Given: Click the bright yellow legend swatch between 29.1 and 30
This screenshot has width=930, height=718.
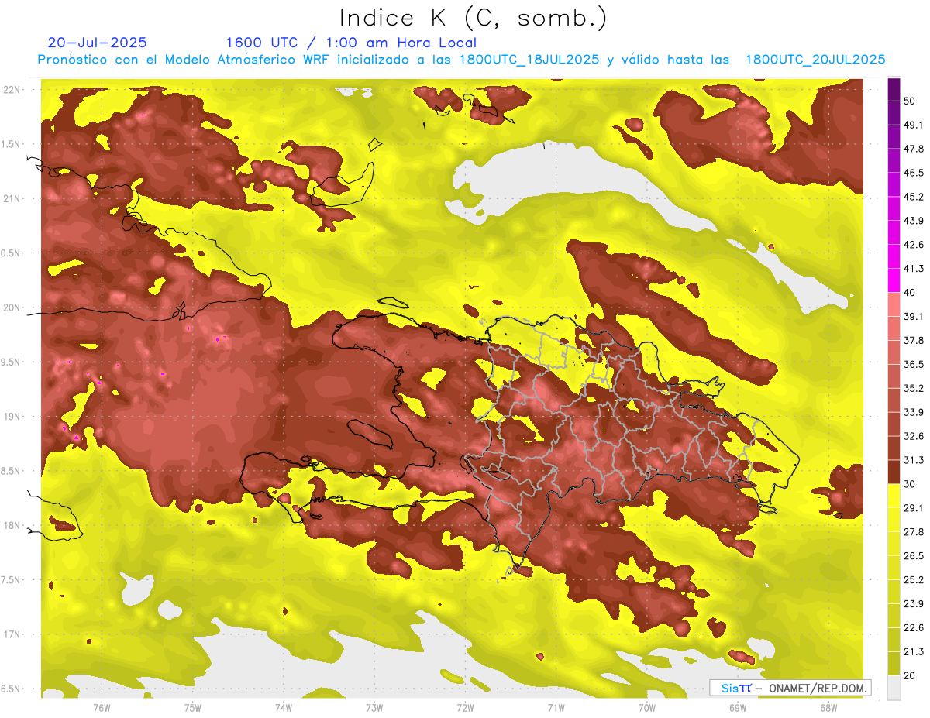Looking at the screenshot, I should [894, 496].
